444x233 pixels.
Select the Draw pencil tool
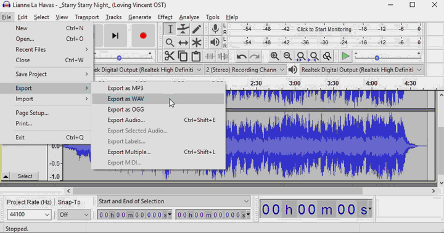click(x=197, y=30)
